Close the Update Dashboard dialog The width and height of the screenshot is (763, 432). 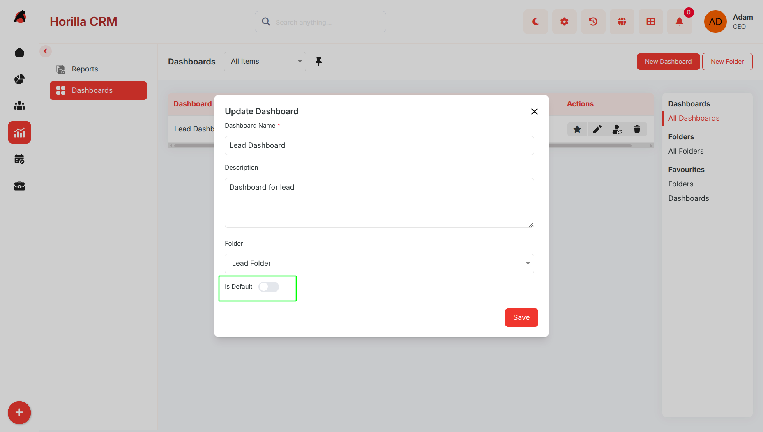534,112
